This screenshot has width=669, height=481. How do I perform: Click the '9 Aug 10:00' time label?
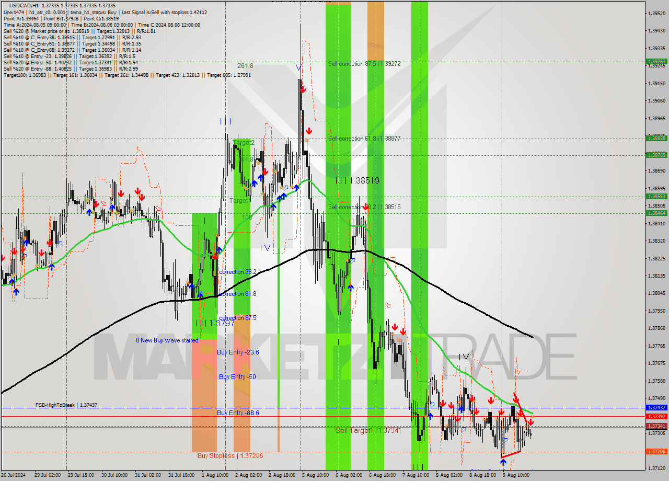(x=516, y=475)
